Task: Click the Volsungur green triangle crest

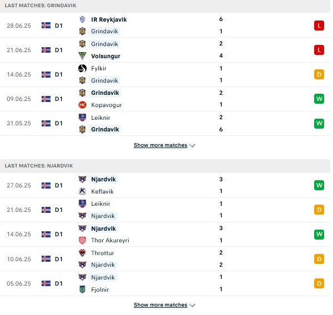Action: 82,56
